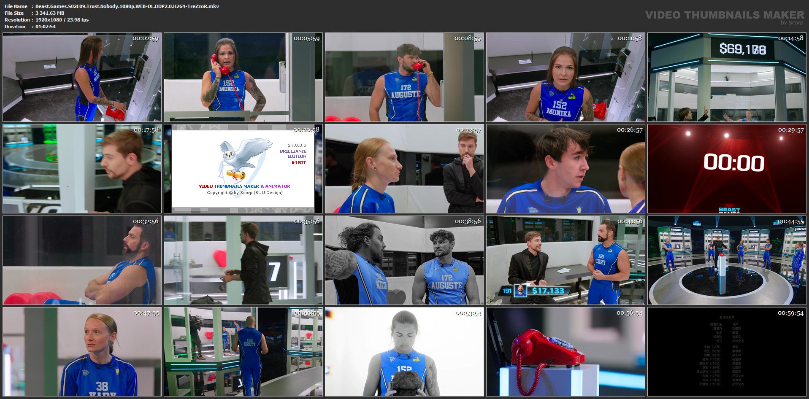Select the thumbnail stamped 00:26:57
The height and width of the screenshot is (399, 809).
565,169
